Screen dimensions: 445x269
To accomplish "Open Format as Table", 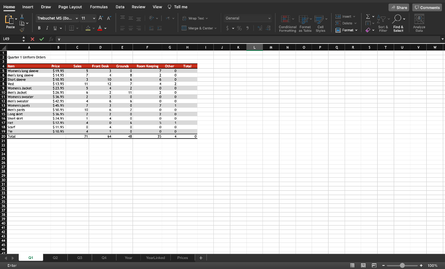I will click(x=305, y=23).
